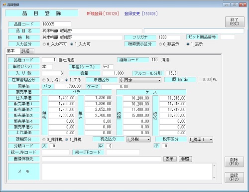The width and height of the screenshot is (249, 192).
Task: Click the 酒類コード field showing 110
Action: pos(154,60)
